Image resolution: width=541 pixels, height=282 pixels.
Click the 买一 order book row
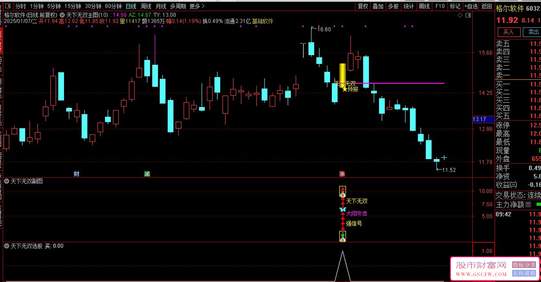pos(518,84)
